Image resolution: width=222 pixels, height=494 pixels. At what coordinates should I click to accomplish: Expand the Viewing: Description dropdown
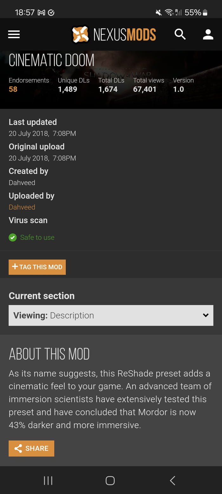pos(111,315)
